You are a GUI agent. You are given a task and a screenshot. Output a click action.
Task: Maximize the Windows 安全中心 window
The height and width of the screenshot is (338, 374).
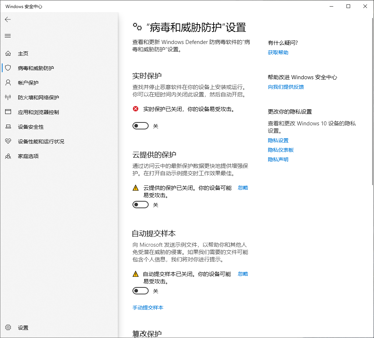tap(348, 7)
